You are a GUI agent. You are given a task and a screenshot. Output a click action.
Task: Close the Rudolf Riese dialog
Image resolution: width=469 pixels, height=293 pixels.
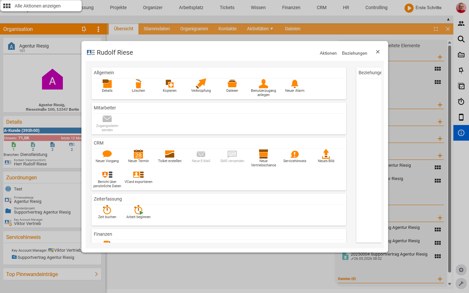click(x=378, y=52)
